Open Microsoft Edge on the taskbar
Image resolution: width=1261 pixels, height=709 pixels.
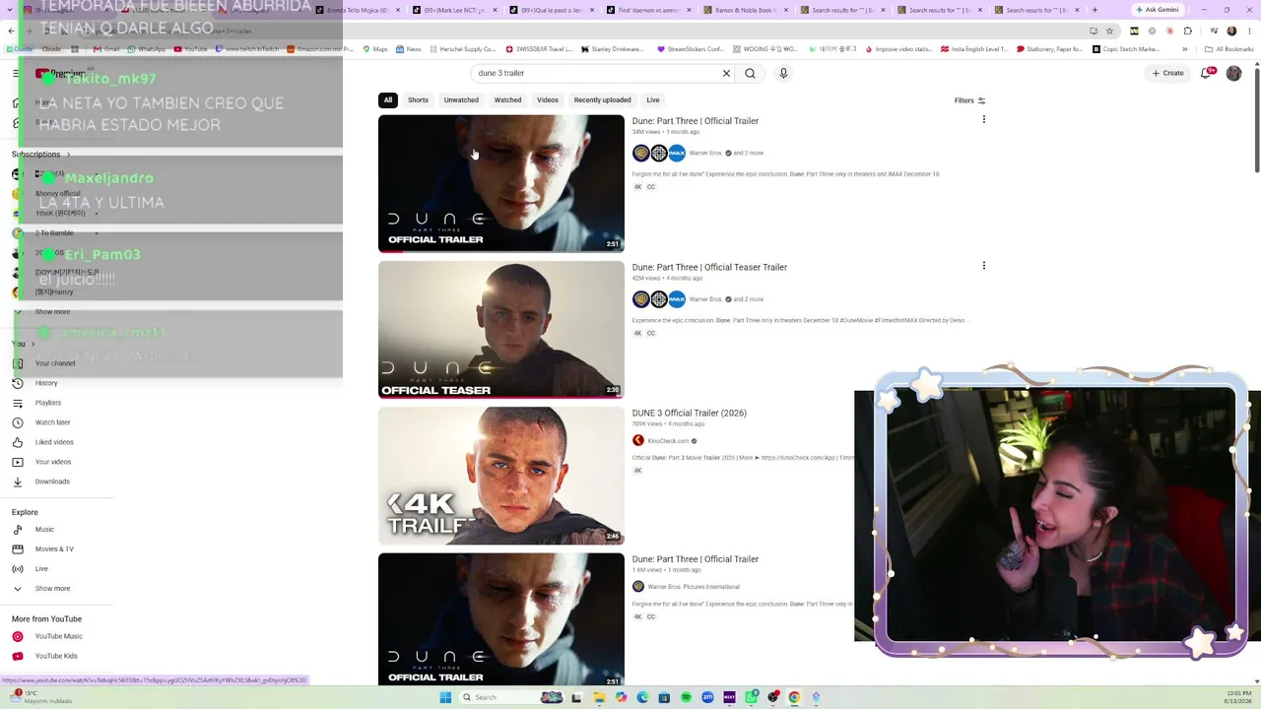pos(642,697)
